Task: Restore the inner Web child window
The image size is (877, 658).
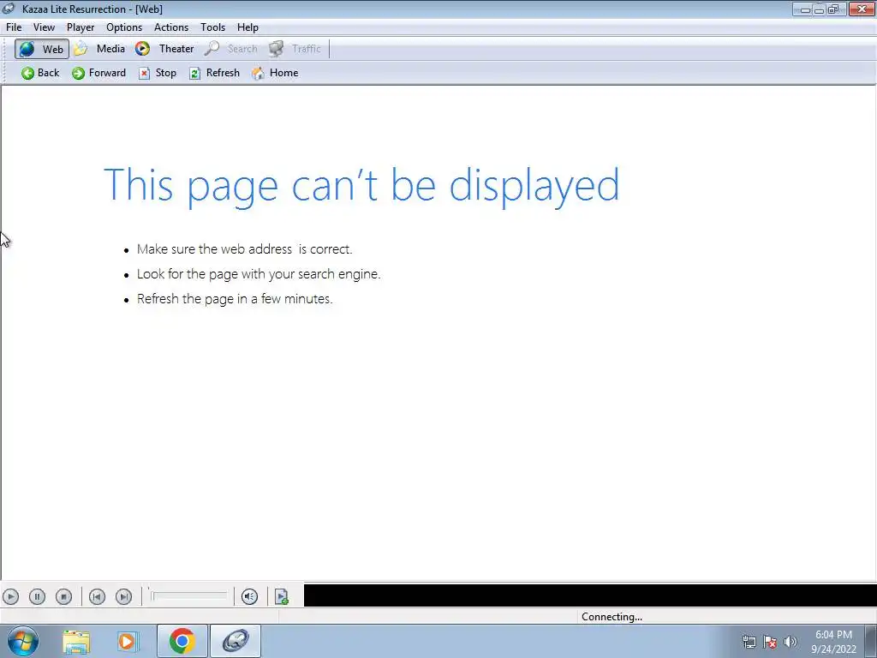Action: point(833,9)
